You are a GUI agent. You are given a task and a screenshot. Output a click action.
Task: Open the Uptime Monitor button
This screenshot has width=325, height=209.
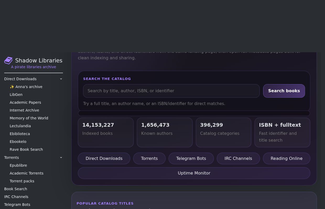[x=194, y=173]
